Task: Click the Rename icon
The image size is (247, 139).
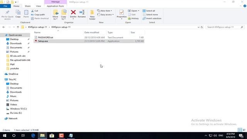Action: point(82,12)
